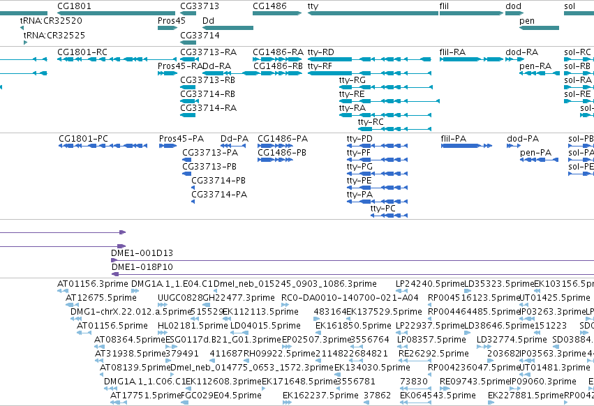The width and height of the screenshot is (594, 406).
Task: Click the CG33714-PB protein label
Action: [x=218, y=180]
